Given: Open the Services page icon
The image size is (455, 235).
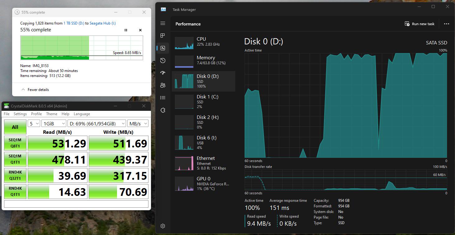Looking at the screenshot, I should 163,110.
